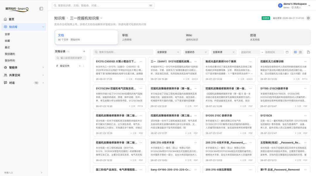
Task: Open the 全部来源 filter dropdown
Action: point(224,52)
